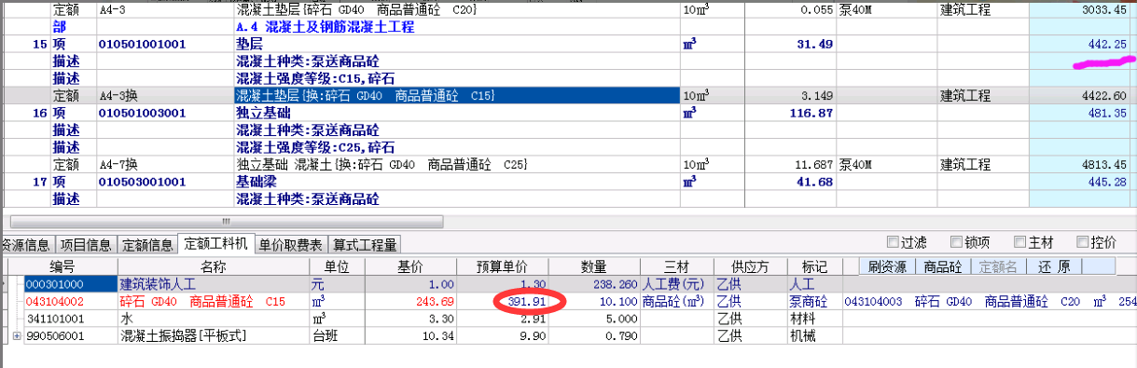Open the 算式工程量 tab
1137x368 pixels.
(364, 244)
